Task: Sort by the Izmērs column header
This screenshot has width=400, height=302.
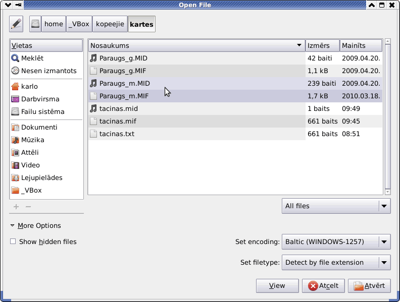Action: 322,45
